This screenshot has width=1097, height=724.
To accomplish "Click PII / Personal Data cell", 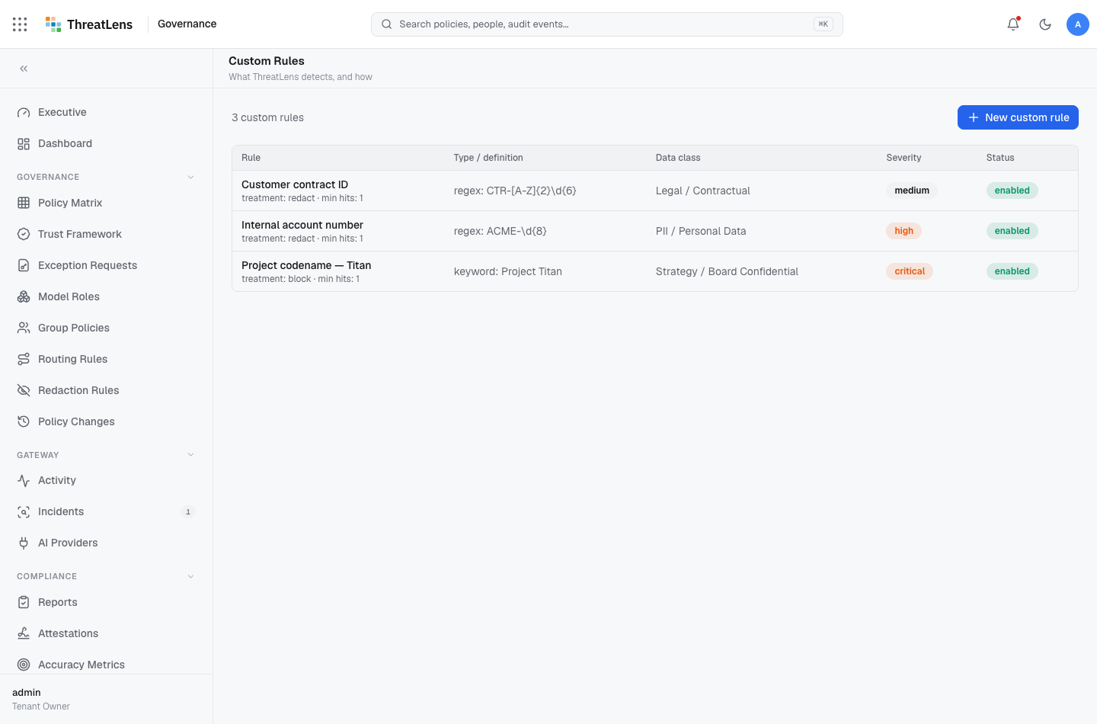I will coord(701,232).
